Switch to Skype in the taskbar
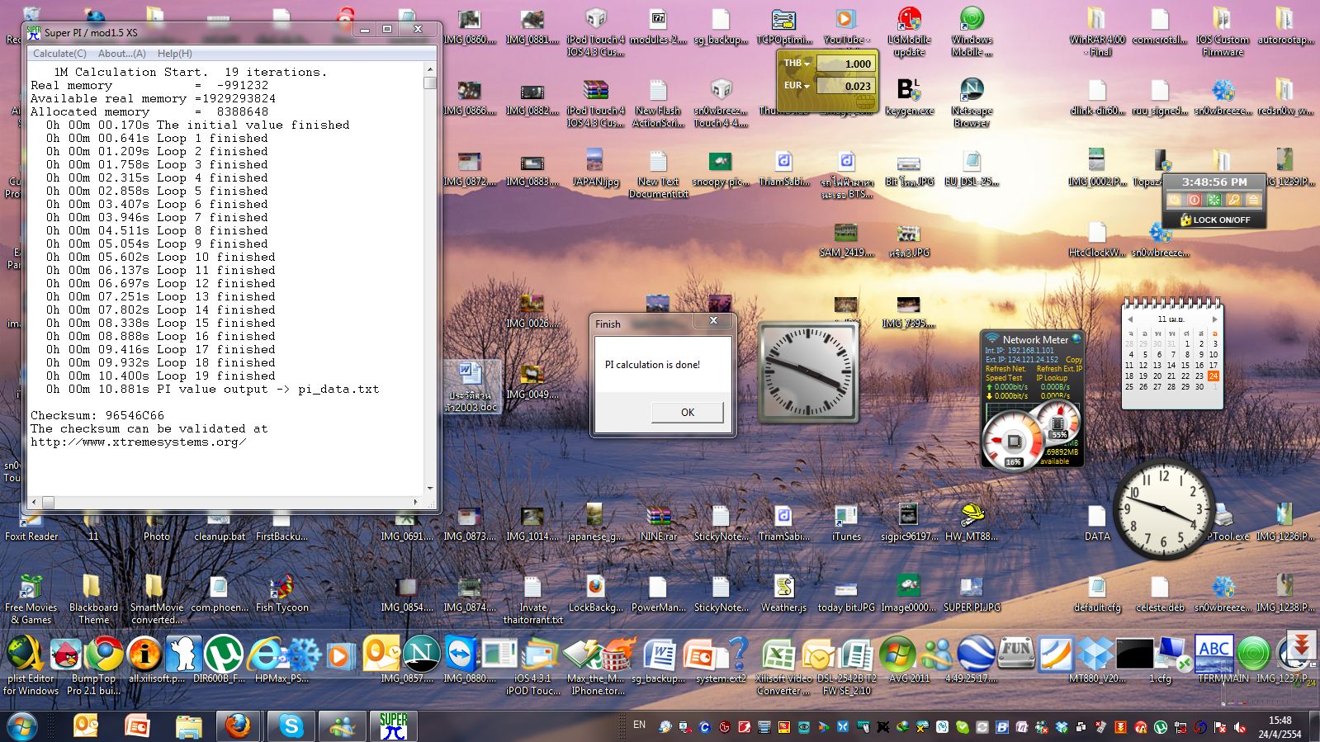The image size is (1320, 742). tap(291, 725)
